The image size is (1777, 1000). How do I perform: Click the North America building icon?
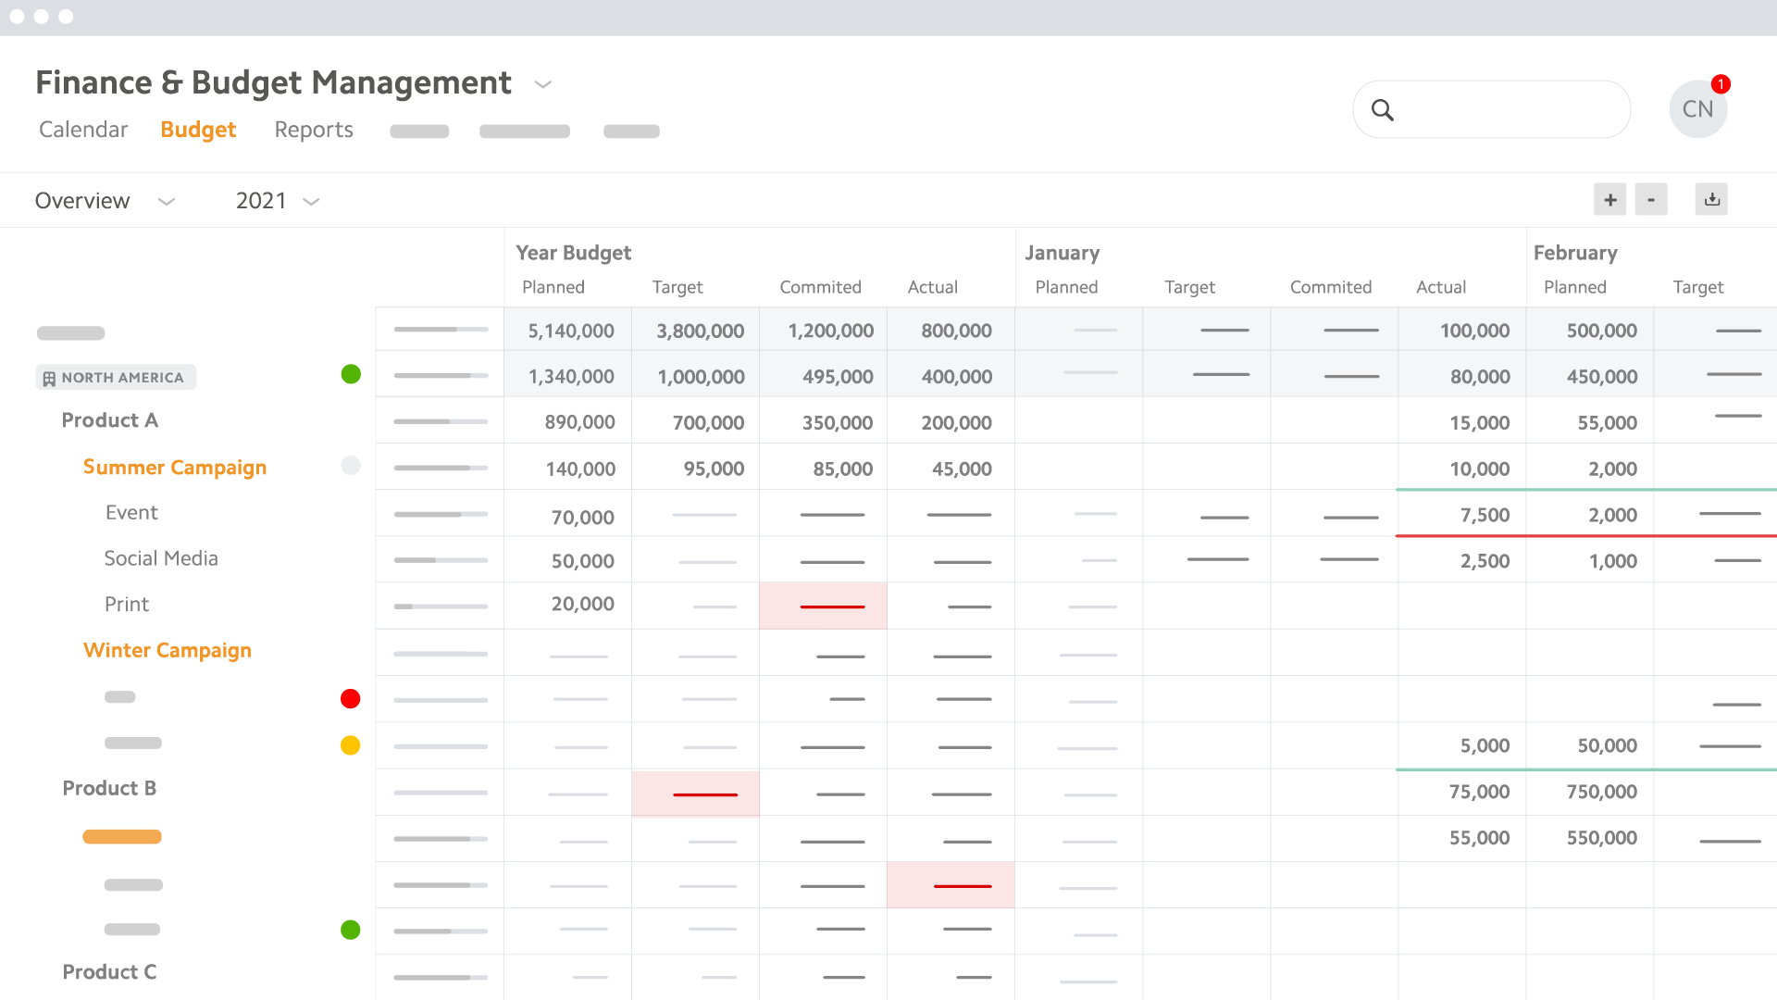49,378
